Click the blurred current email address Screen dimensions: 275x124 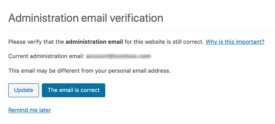119,56
